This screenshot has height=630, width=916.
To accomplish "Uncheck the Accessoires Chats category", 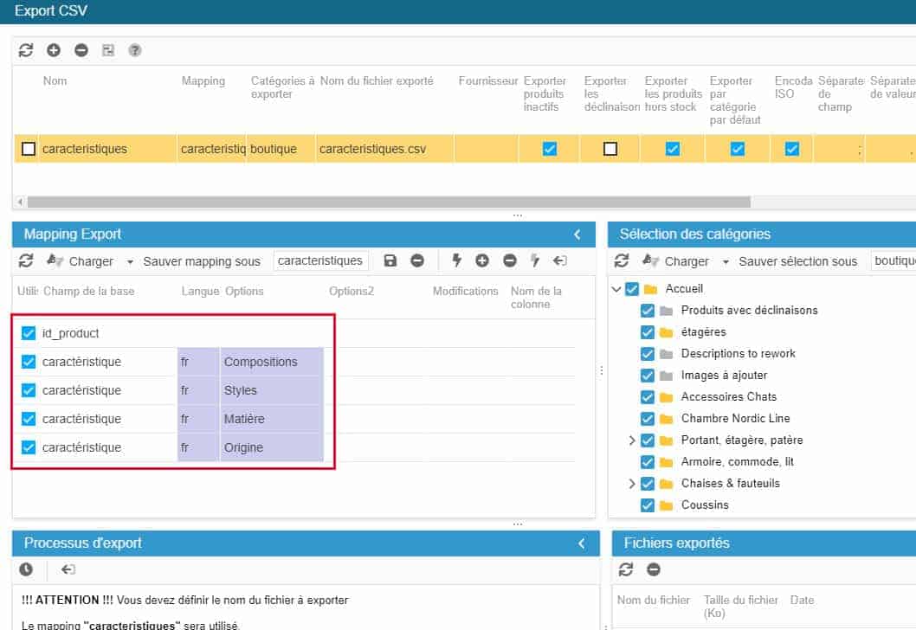I will pos(647,397).
